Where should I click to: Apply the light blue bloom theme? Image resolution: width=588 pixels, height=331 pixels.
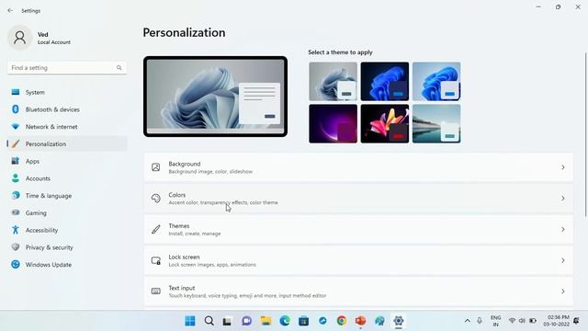[436, 82]
